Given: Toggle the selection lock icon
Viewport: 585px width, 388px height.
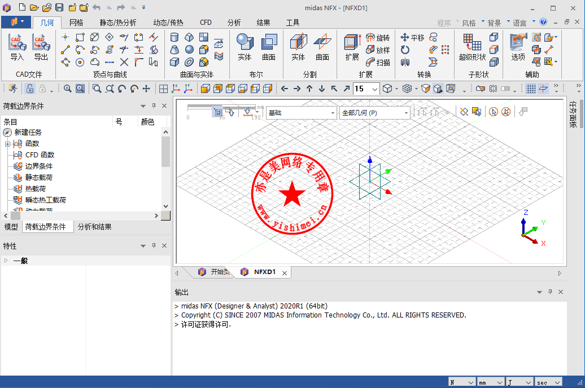Looking at the screenshot, I should click(30, 89).
